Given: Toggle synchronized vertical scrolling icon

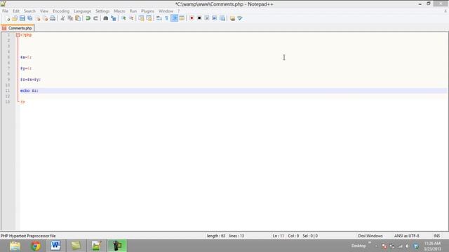Looking at the screenshot, I should pyautogui.click(x=141, y=18).
